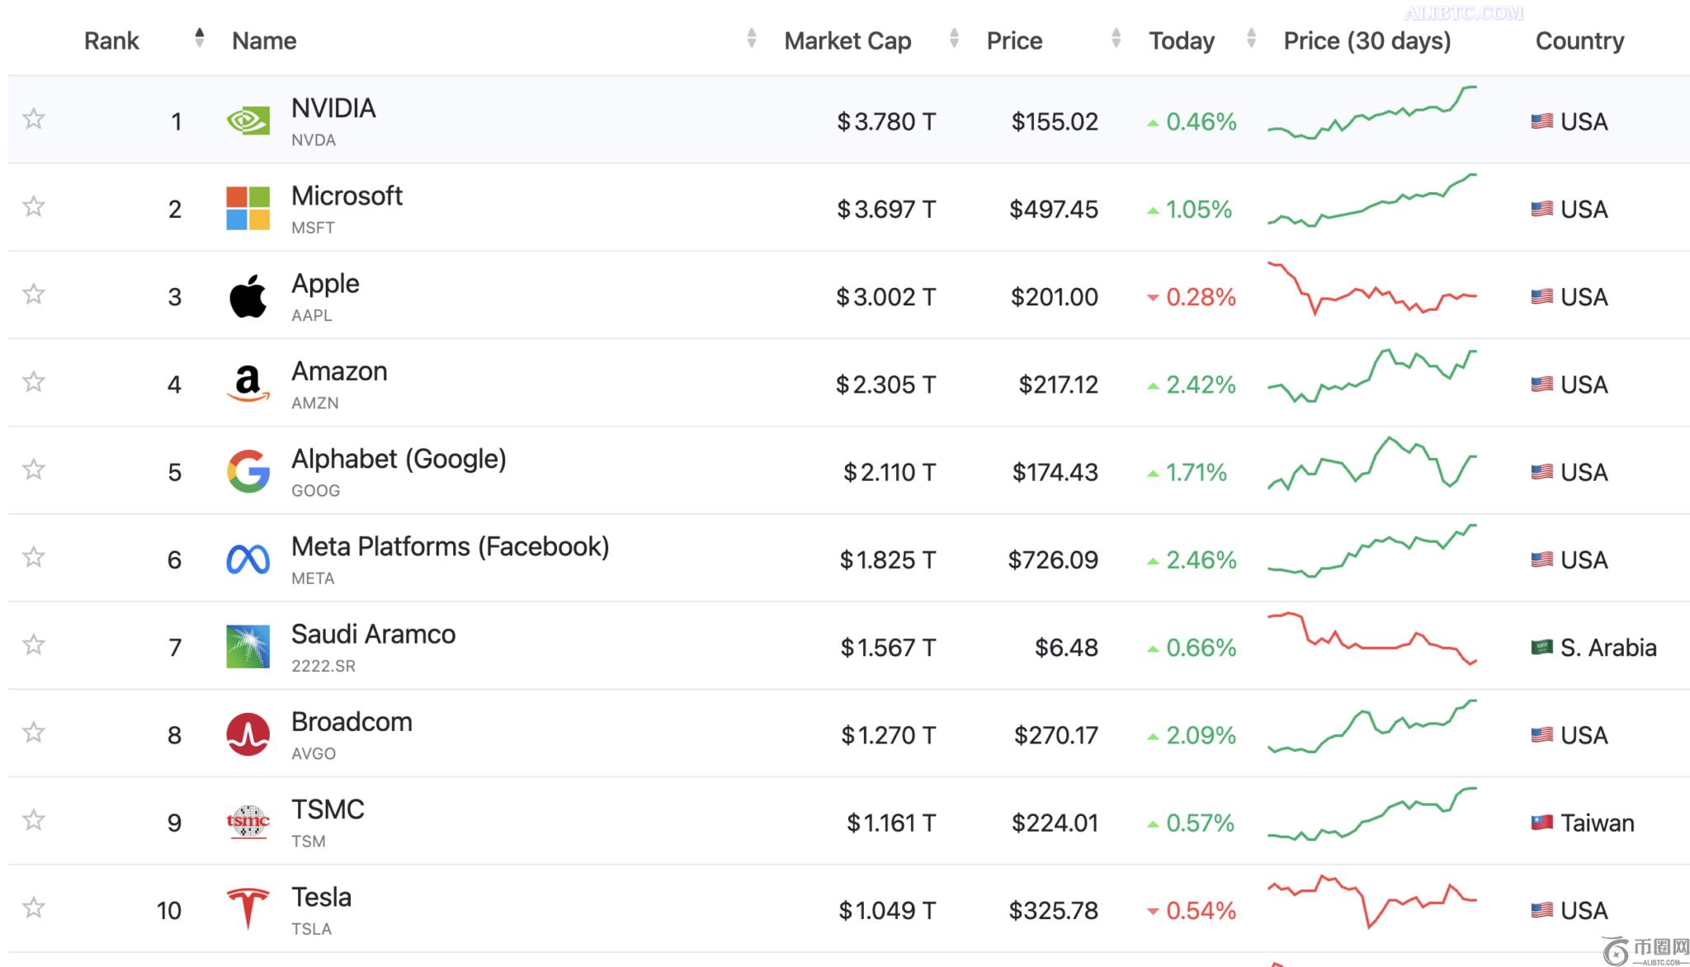Click the NVIDIA logo icon
Image resolution: width=1690 pixels, height=967 pixels.
pyautogui.click(x=248, y=121)
